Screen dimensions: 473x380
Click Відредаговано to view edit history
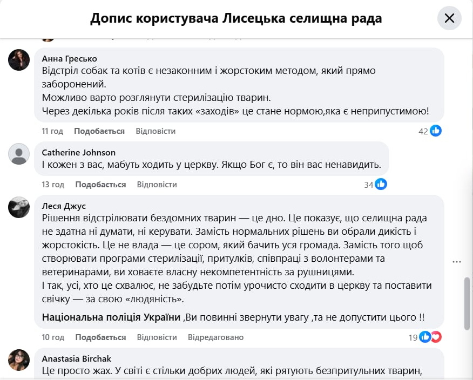click(x=215, y=337)
